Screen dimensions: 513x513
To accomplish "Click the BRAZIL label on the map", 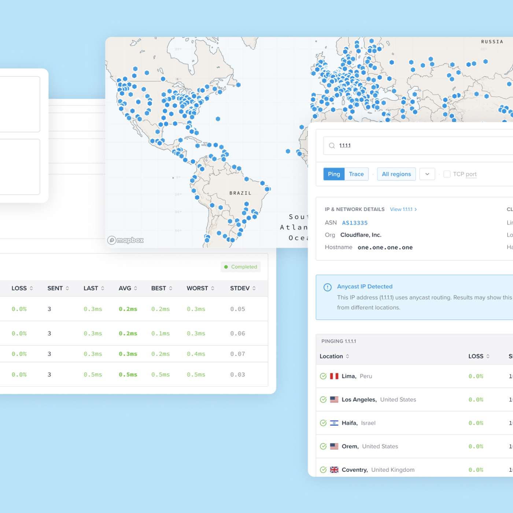I will [x=240, y=193].
